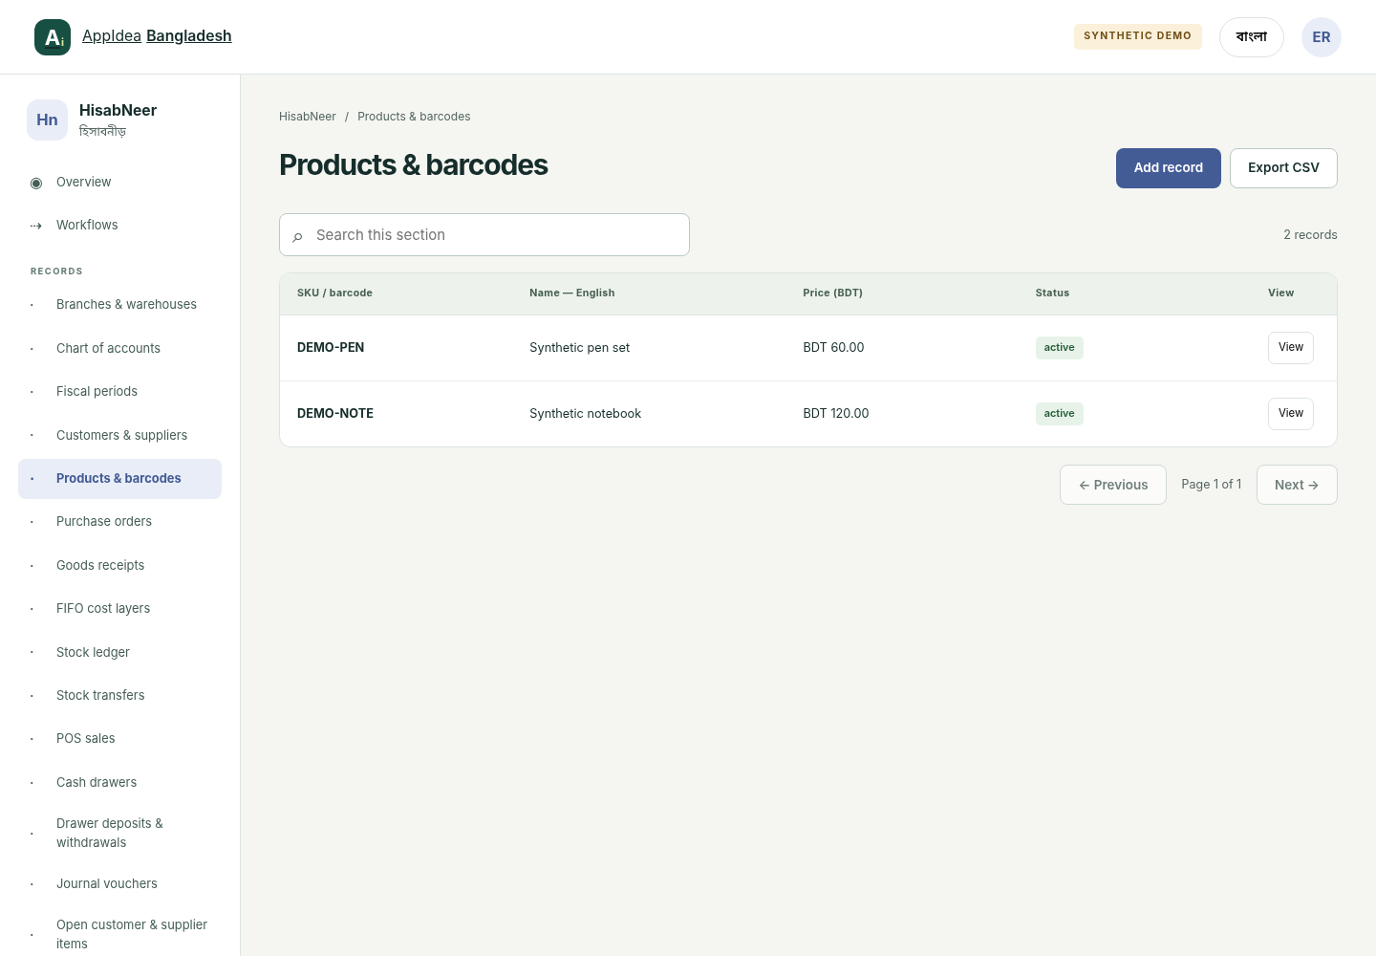View the DEMO-NOTE record
The image size is (1376, 956).
[1291, 414]
